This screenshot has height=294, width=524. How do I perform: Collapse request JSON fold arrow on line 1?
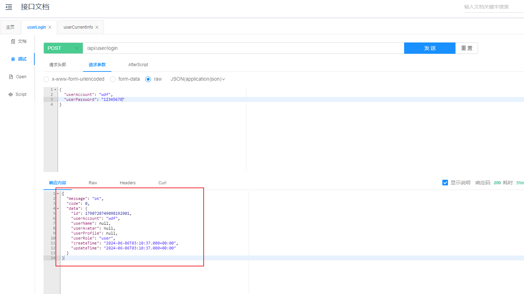[55, 90]
